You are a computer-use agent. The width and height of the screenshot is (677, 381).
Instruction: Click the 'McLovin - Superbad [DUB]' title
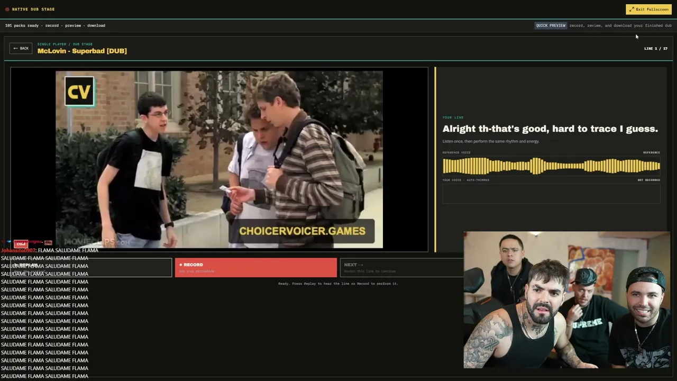(x=82, y=51)
